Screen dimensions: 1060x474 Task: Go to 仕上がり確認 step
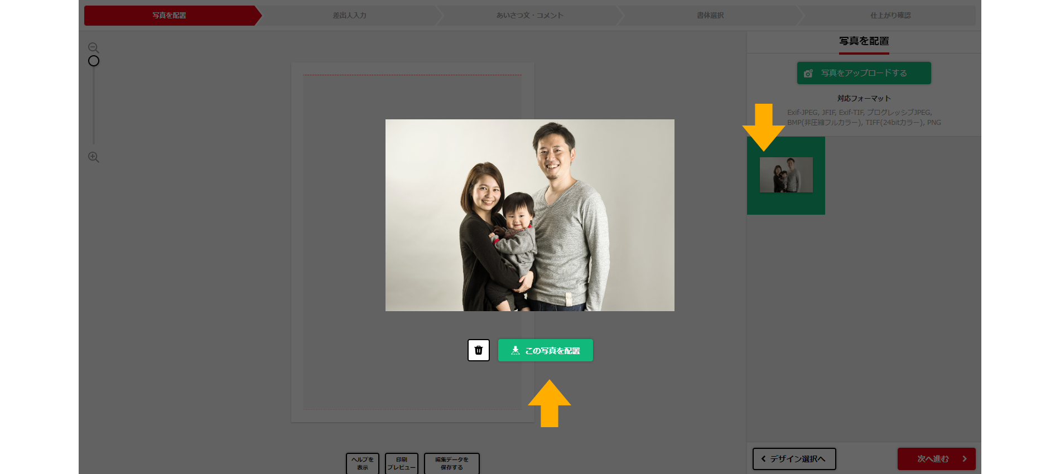click(x=890, y=16)
